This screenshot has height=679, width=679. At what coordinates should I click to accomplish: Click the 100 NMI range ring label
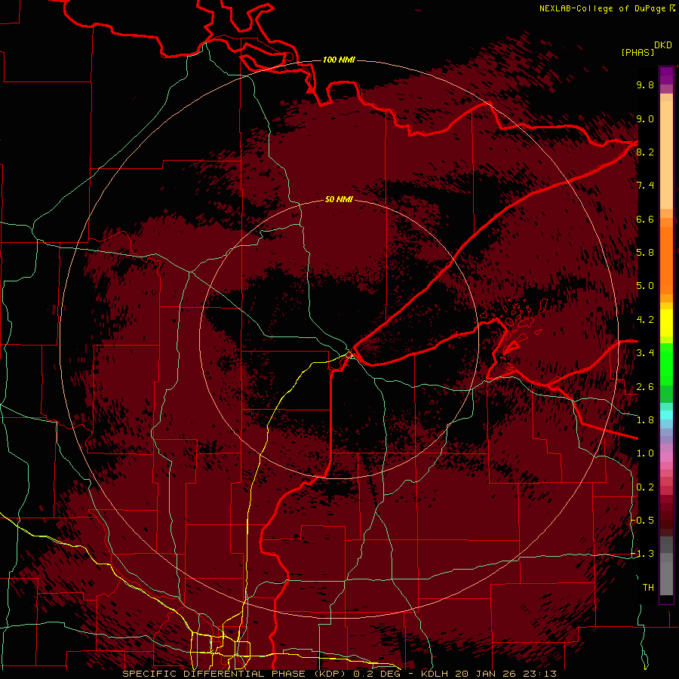339,60
